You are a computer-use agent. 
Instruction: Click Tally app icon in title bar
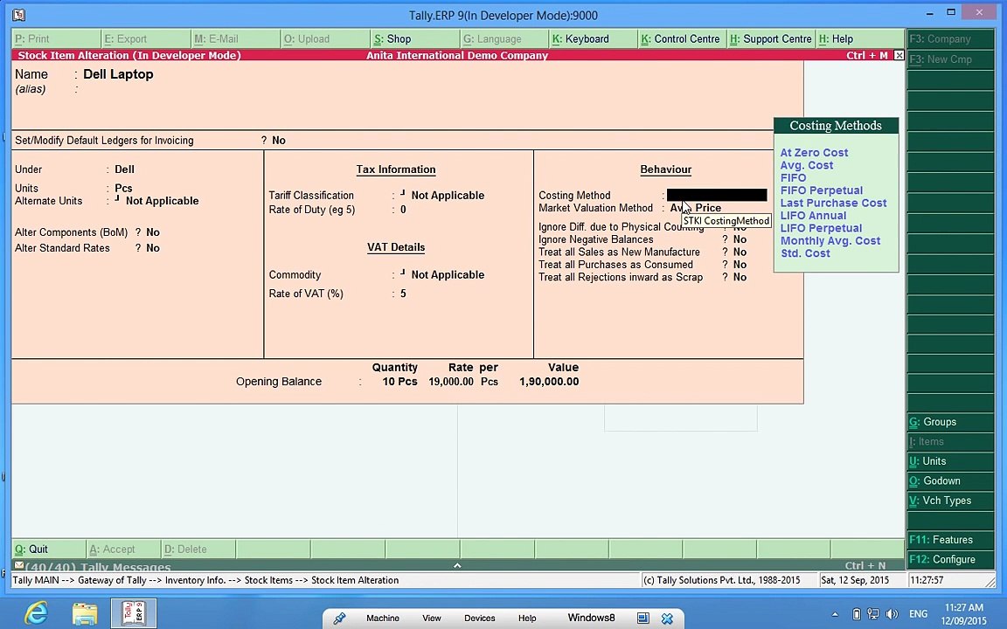pos(19,14)
